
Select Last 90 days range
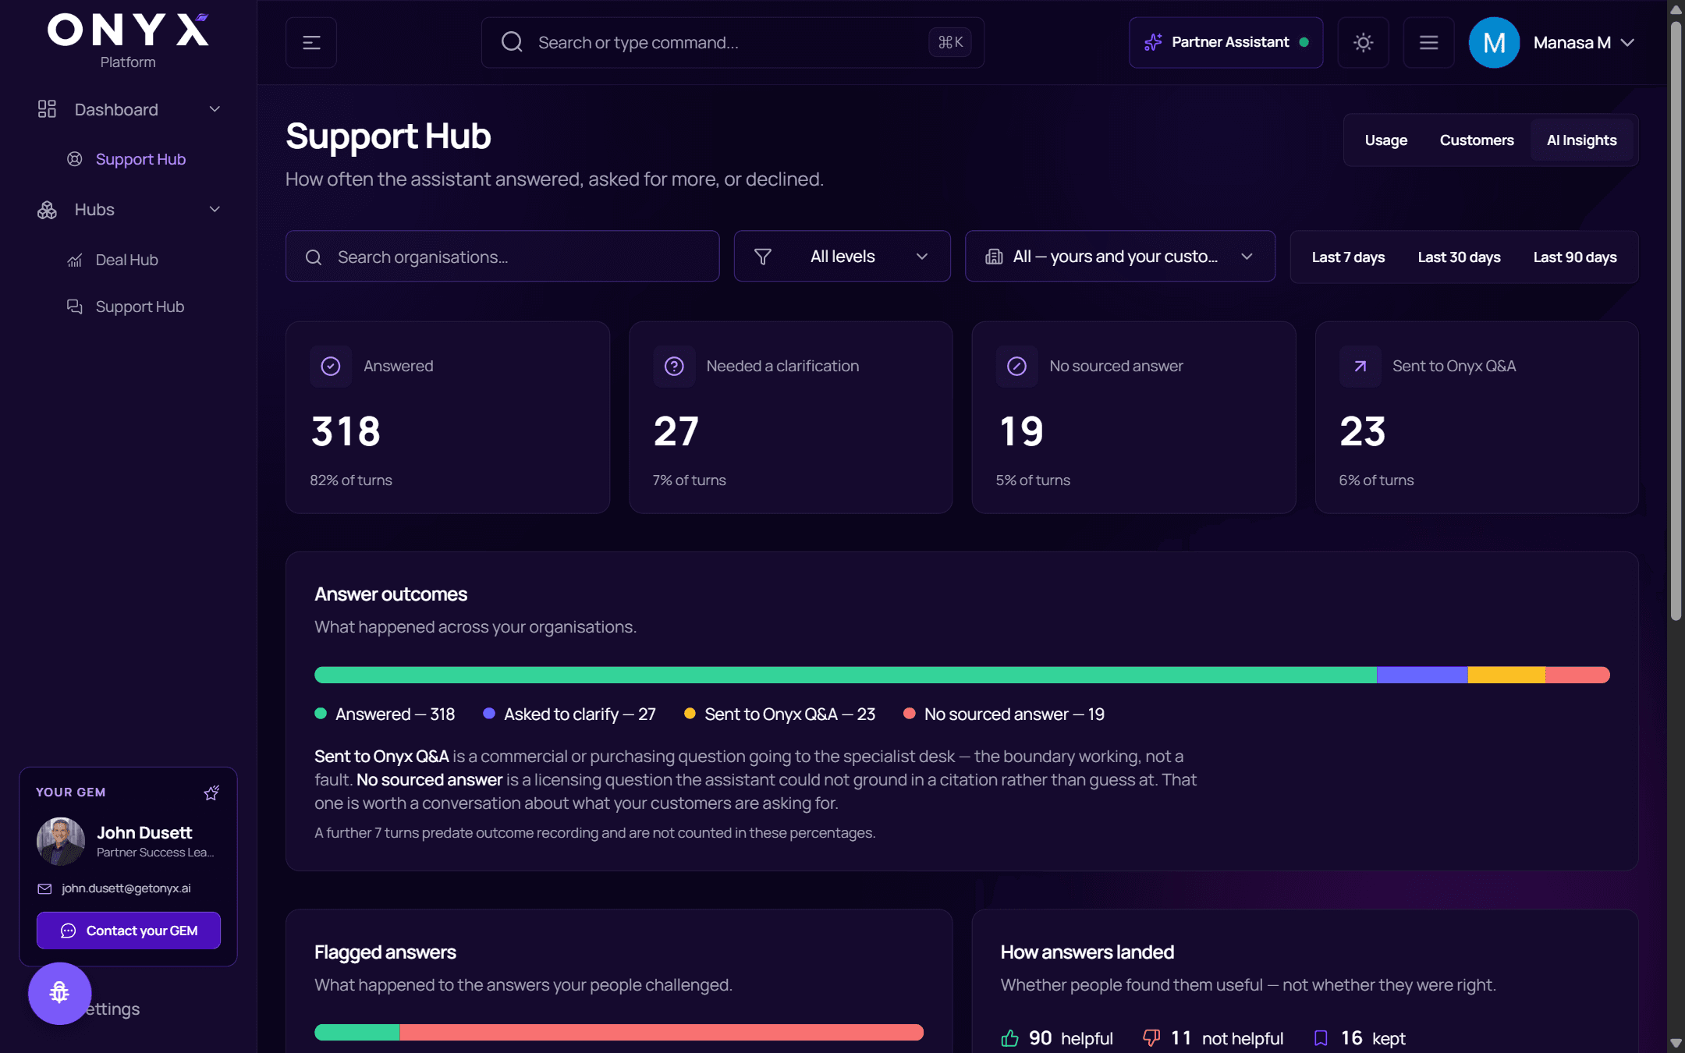click(x=1574, y=257)
